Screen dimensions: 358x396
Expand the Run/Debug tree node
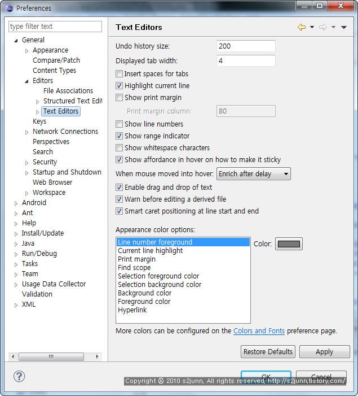(x=16, y=254)
